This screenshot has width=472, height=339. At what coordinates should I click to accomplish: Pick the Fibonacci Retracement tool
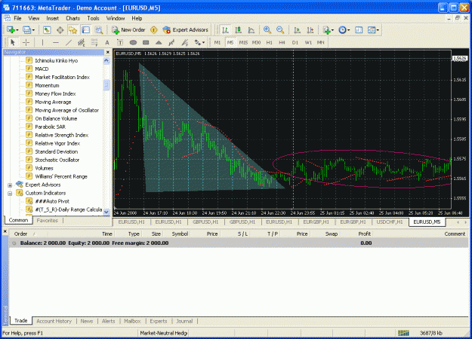coord(94,42)
